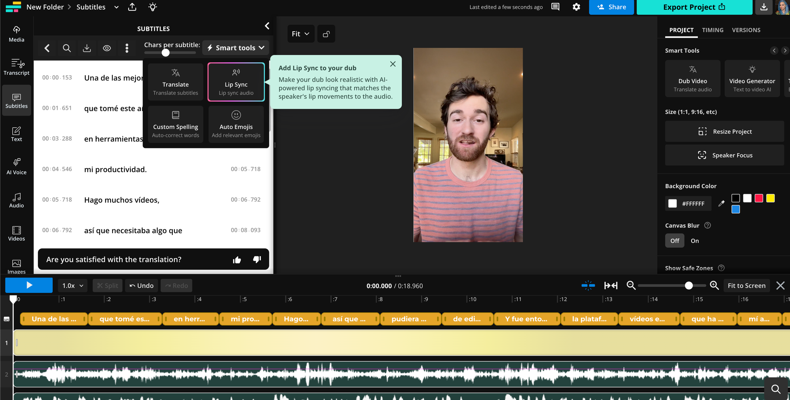The width and height of the screenshot is (790, 400).
Task: Unlock the canvas with the lock icon
Action: pyautogui.click(x=326, y=34)
